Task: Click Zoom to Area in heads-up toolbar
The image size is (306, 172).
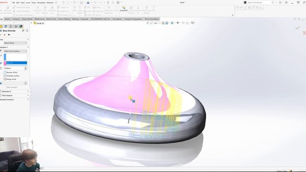Action: point(152,23)
